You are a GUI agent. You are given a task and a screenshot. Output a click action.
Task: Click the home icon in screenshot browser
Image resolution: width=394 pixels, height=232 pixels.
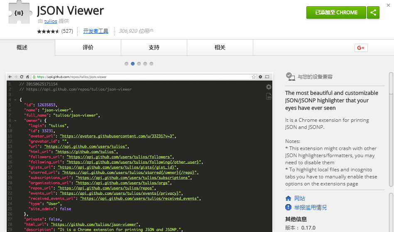[27, 77]
